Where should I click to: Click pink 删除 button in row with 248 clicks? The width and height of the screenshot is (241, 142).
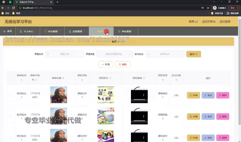(223, 95)
